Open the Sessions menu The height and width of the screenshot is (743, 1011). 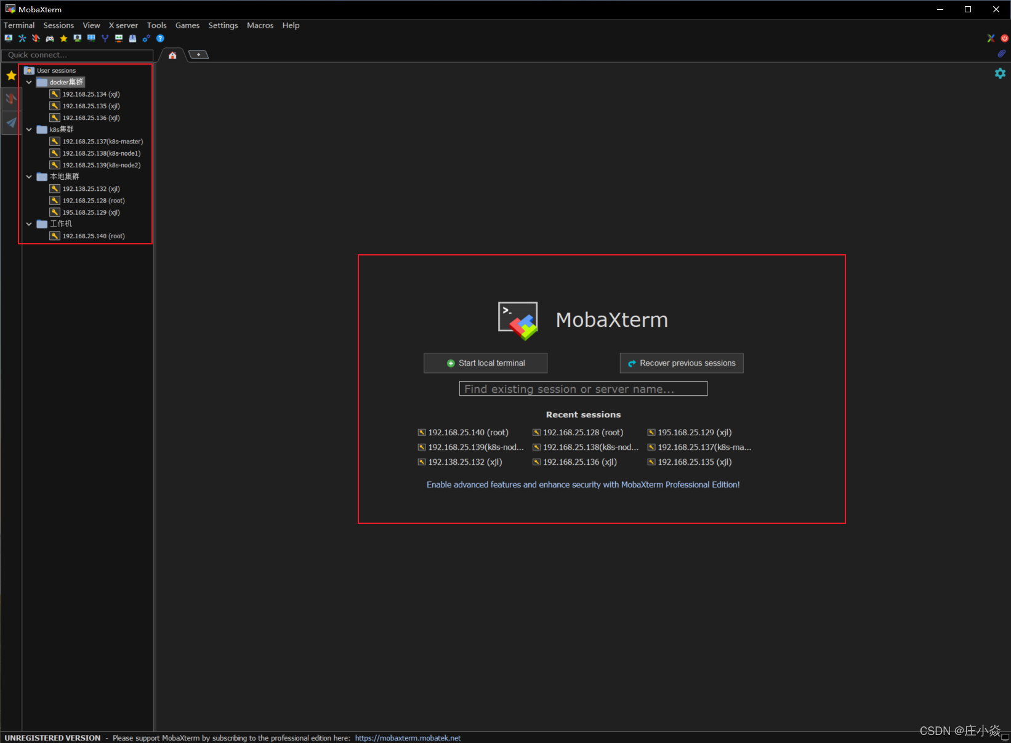coord(58,25)
